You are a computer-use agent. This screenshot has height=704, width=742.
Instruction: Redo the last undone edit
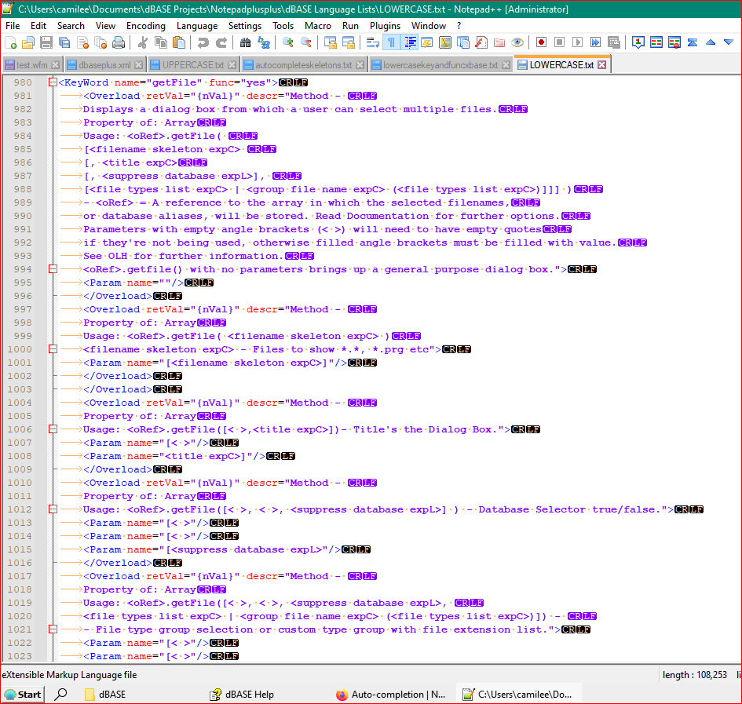tap(221, 43)
